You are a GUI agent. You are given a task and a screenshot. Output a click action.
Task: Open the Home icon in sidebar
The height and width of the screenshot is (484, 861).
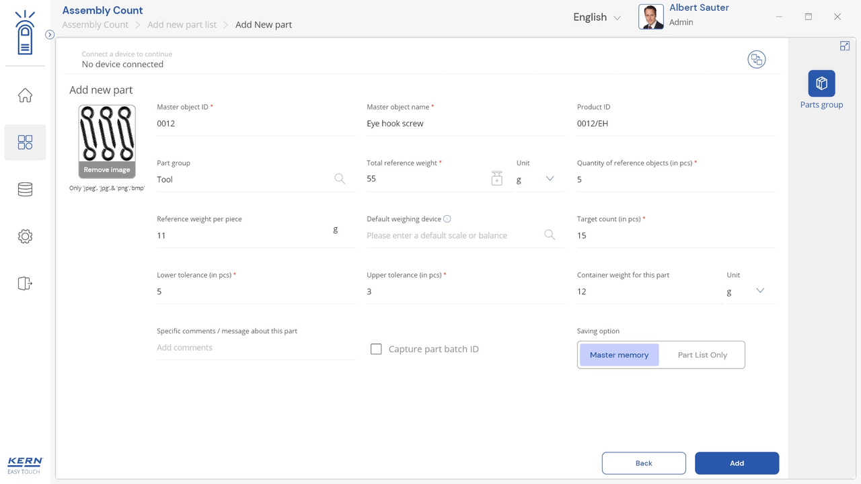pos(25,95)
